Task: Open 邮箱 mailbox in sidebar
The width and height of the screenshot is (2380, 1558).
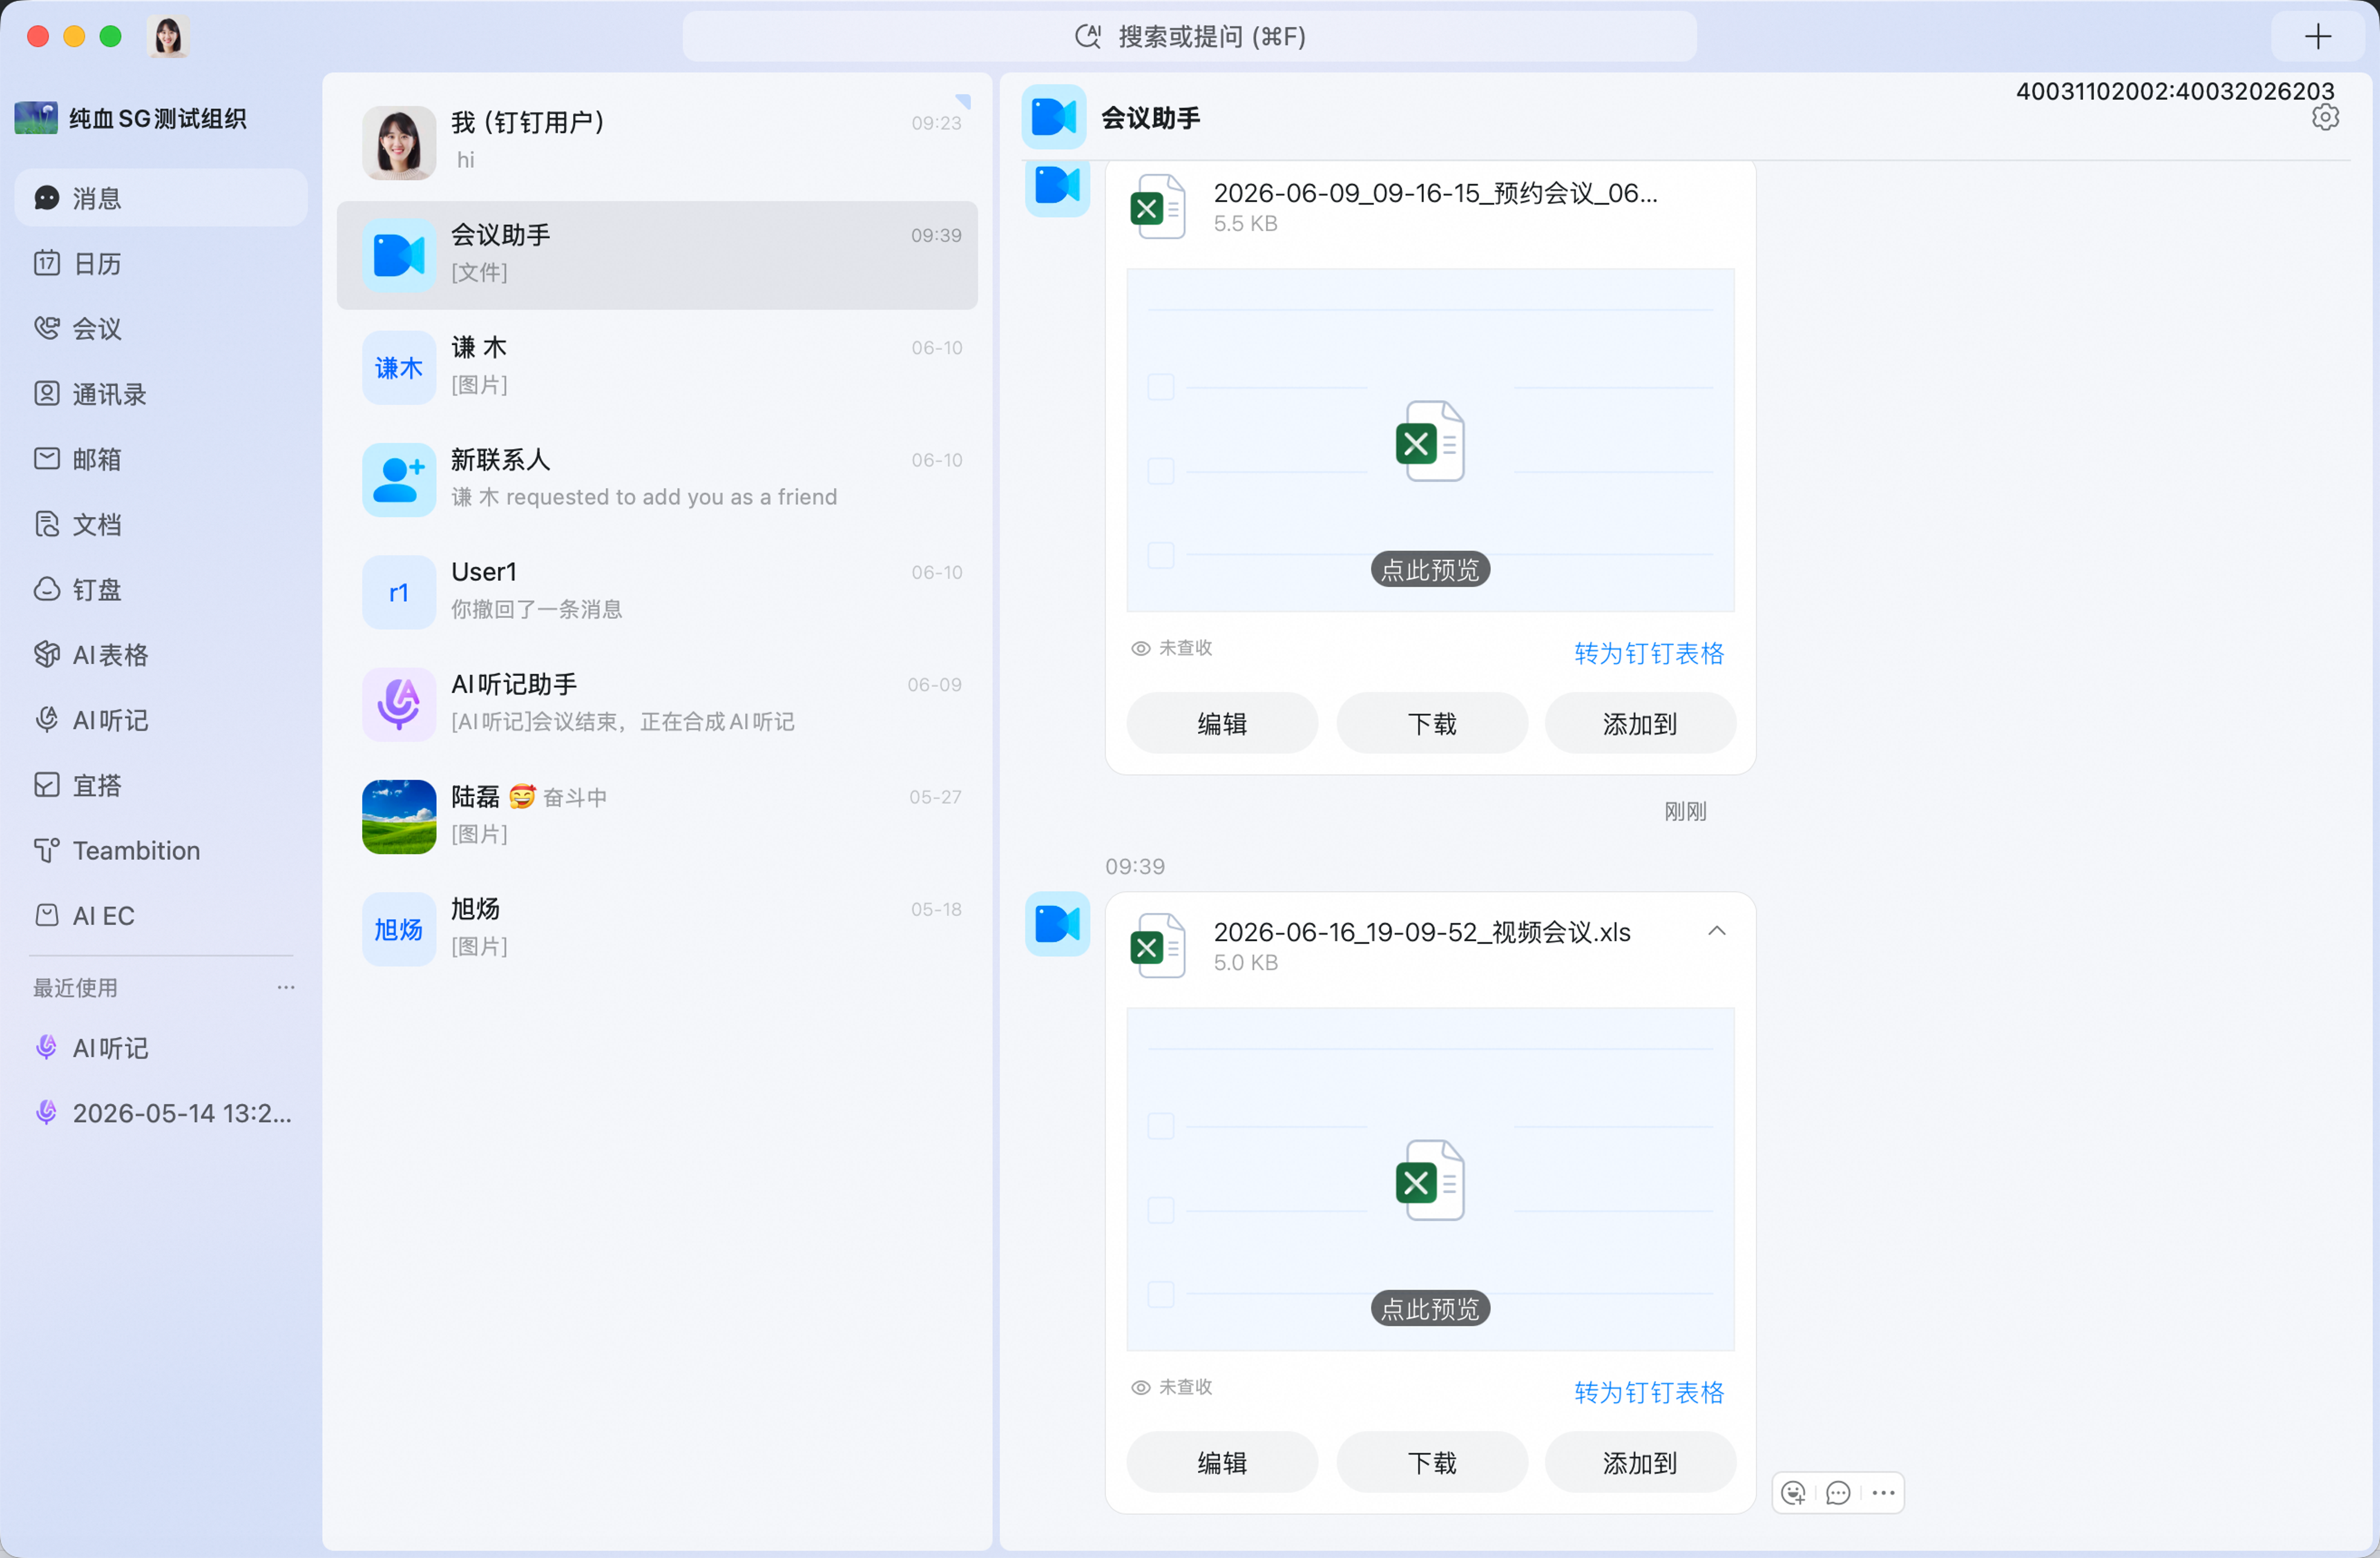Action: [x=161, y=459]
